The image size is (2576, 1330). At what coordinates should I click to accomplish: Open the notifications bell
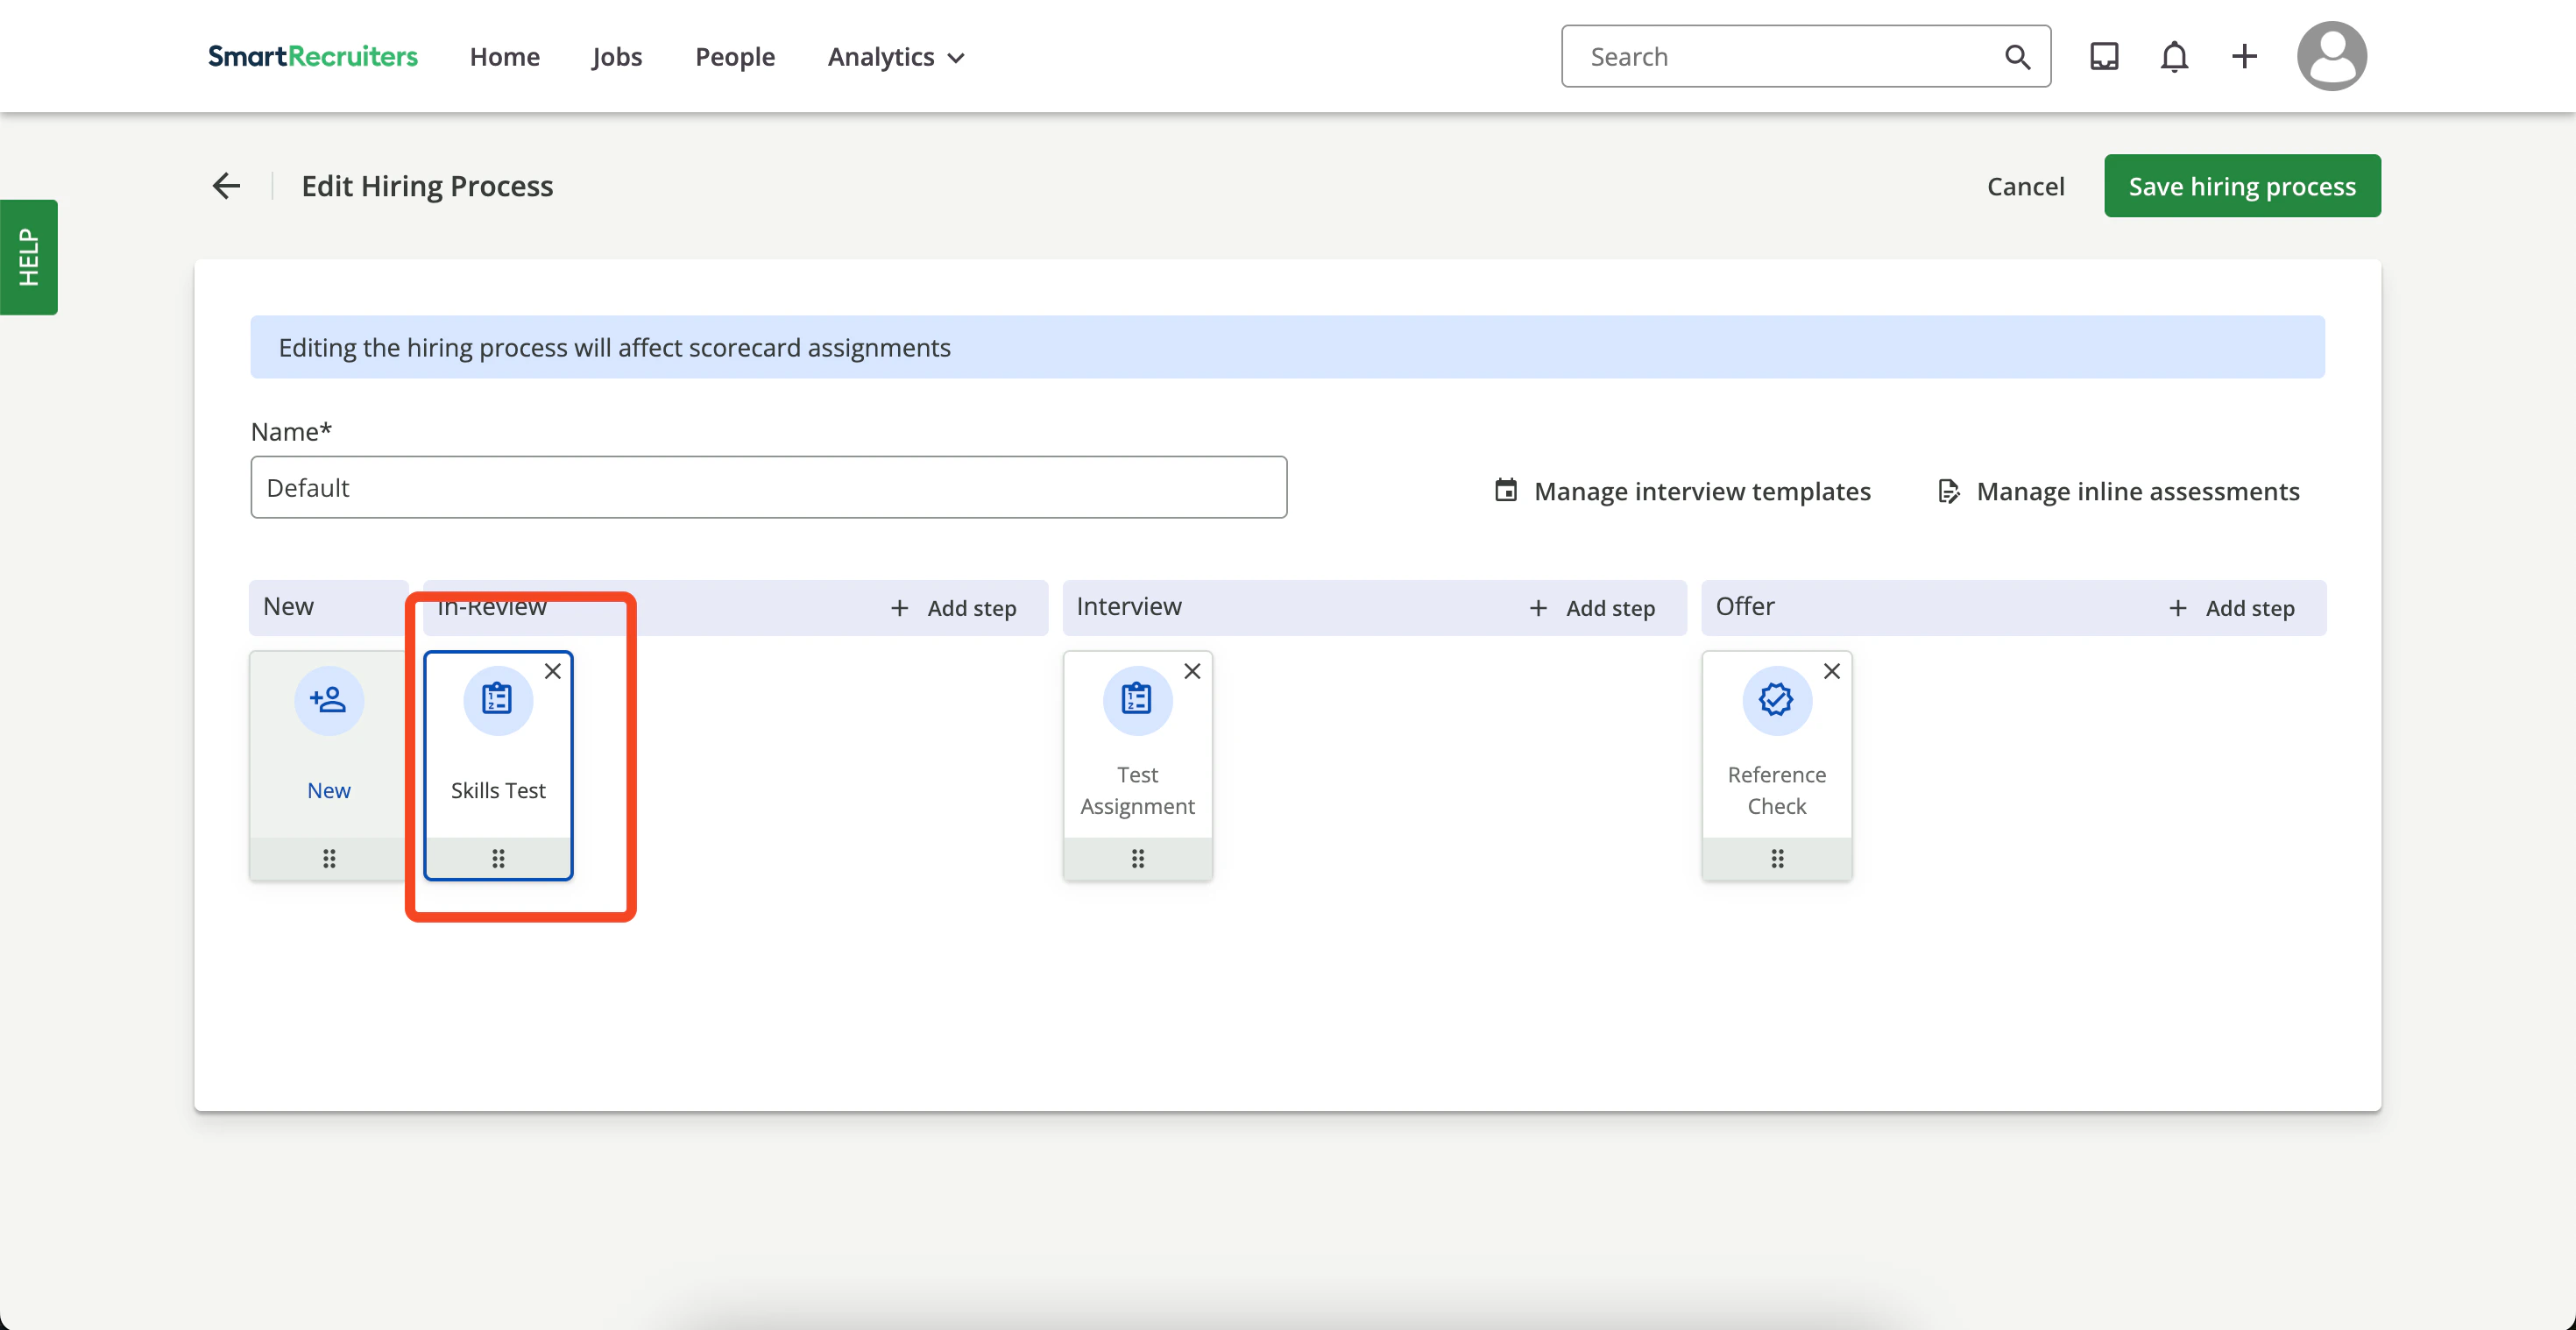2174,57
